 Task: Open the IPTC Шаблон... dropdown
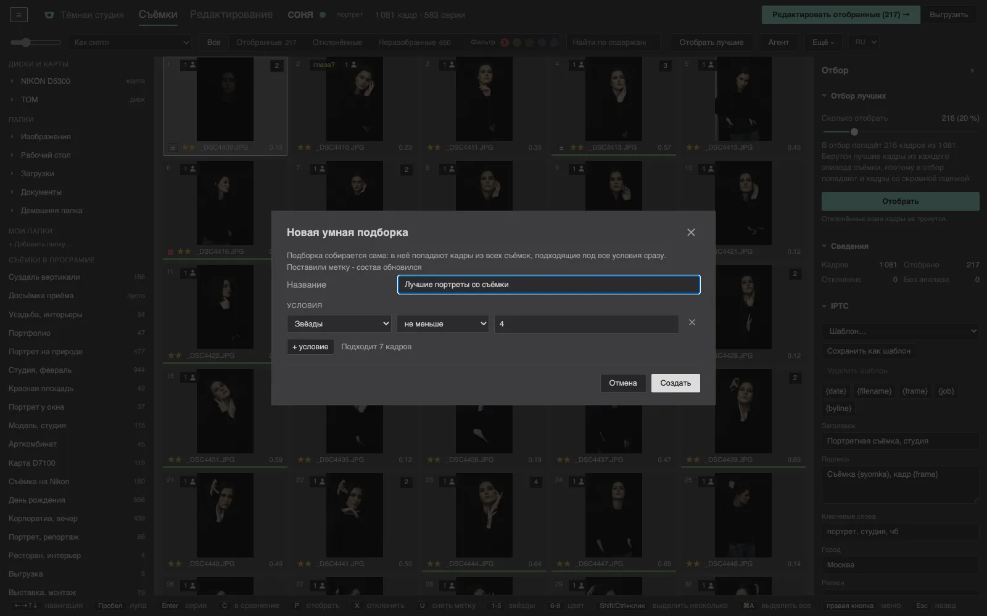coord(900,331)
